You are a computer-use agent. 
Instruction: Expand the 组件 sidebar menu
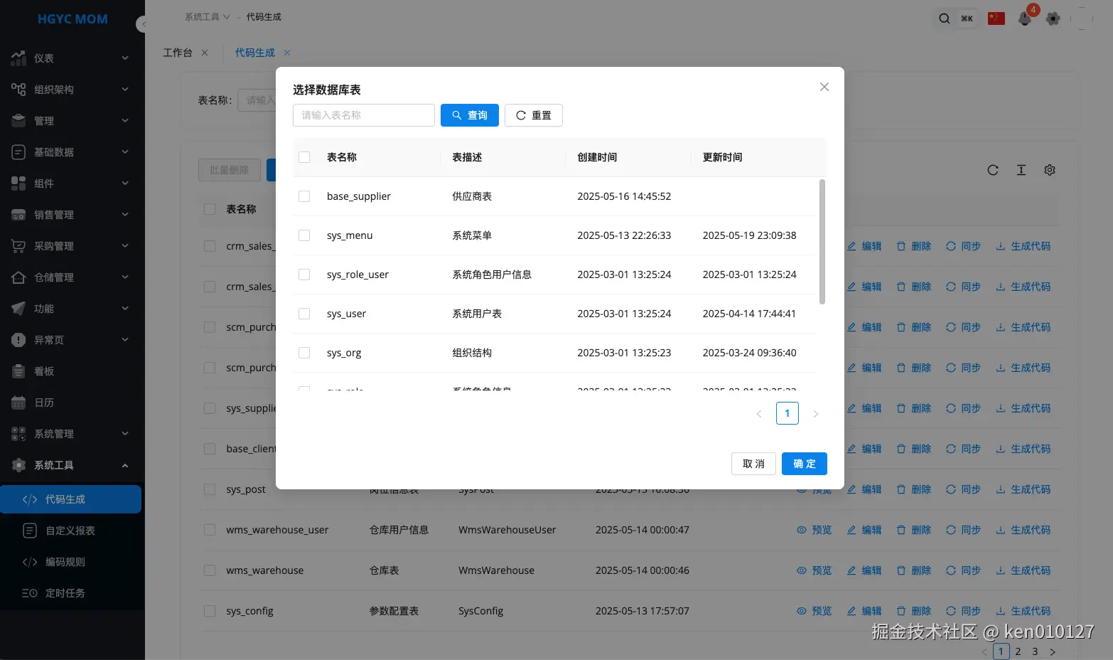coord(72,183)
